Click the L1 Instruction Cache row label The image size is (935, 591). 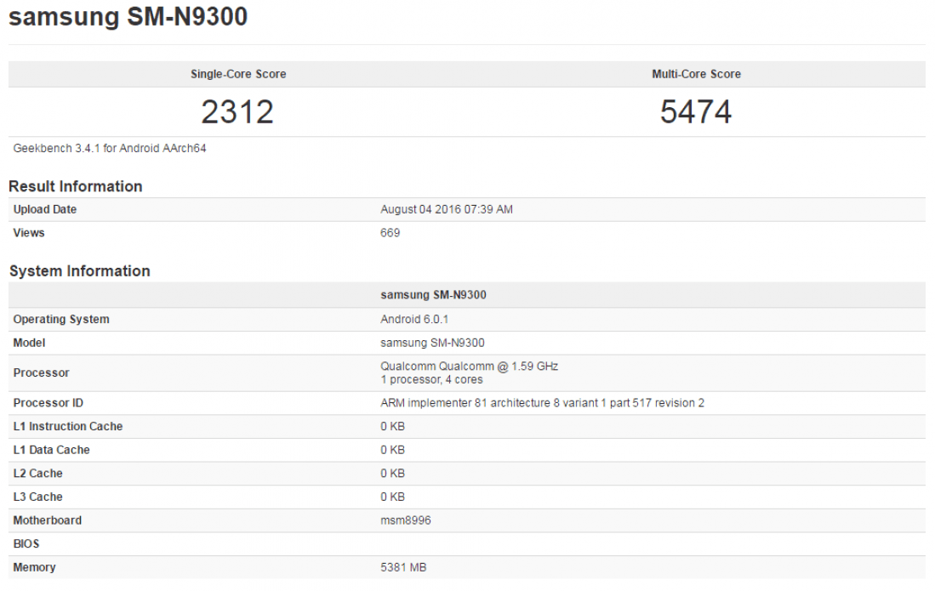click(x=68, y=426)
